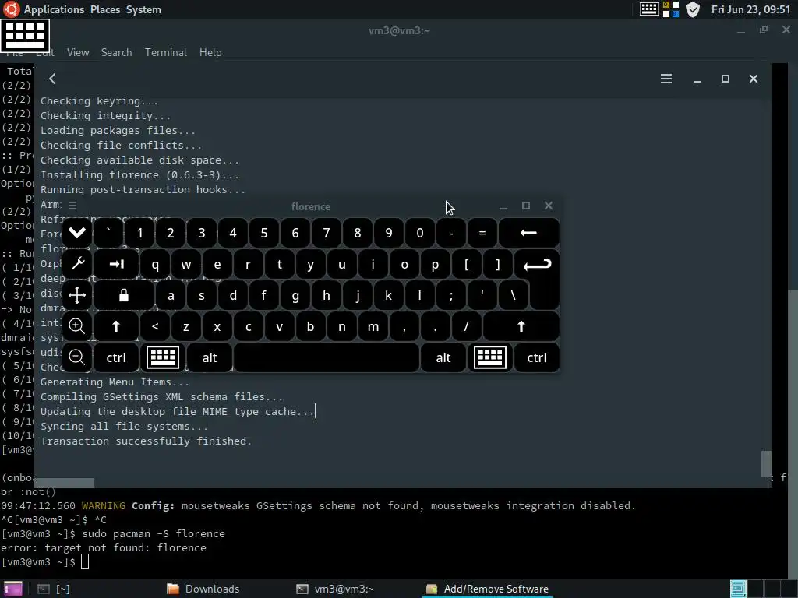Open Add/Remove Software hamburger menu

point(666,79)
